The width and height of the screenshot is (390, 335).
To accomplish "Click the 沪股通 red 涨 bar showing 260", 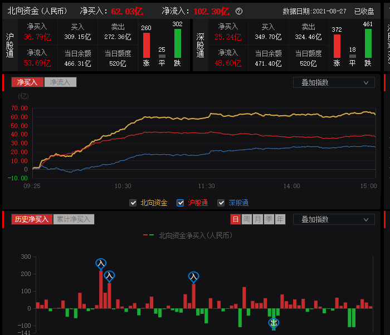I will coord(147,45).
